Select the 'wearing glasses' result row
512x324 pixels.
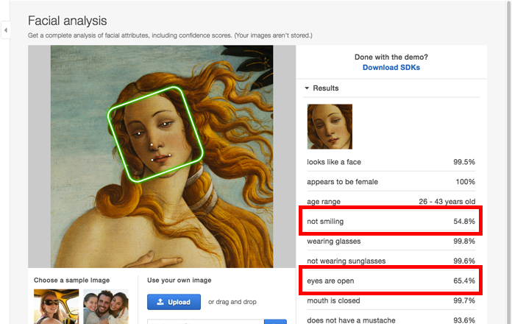tap(391, 242)
